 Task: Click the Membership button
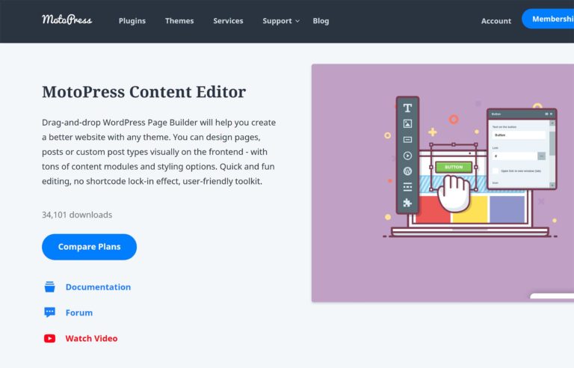548,19
